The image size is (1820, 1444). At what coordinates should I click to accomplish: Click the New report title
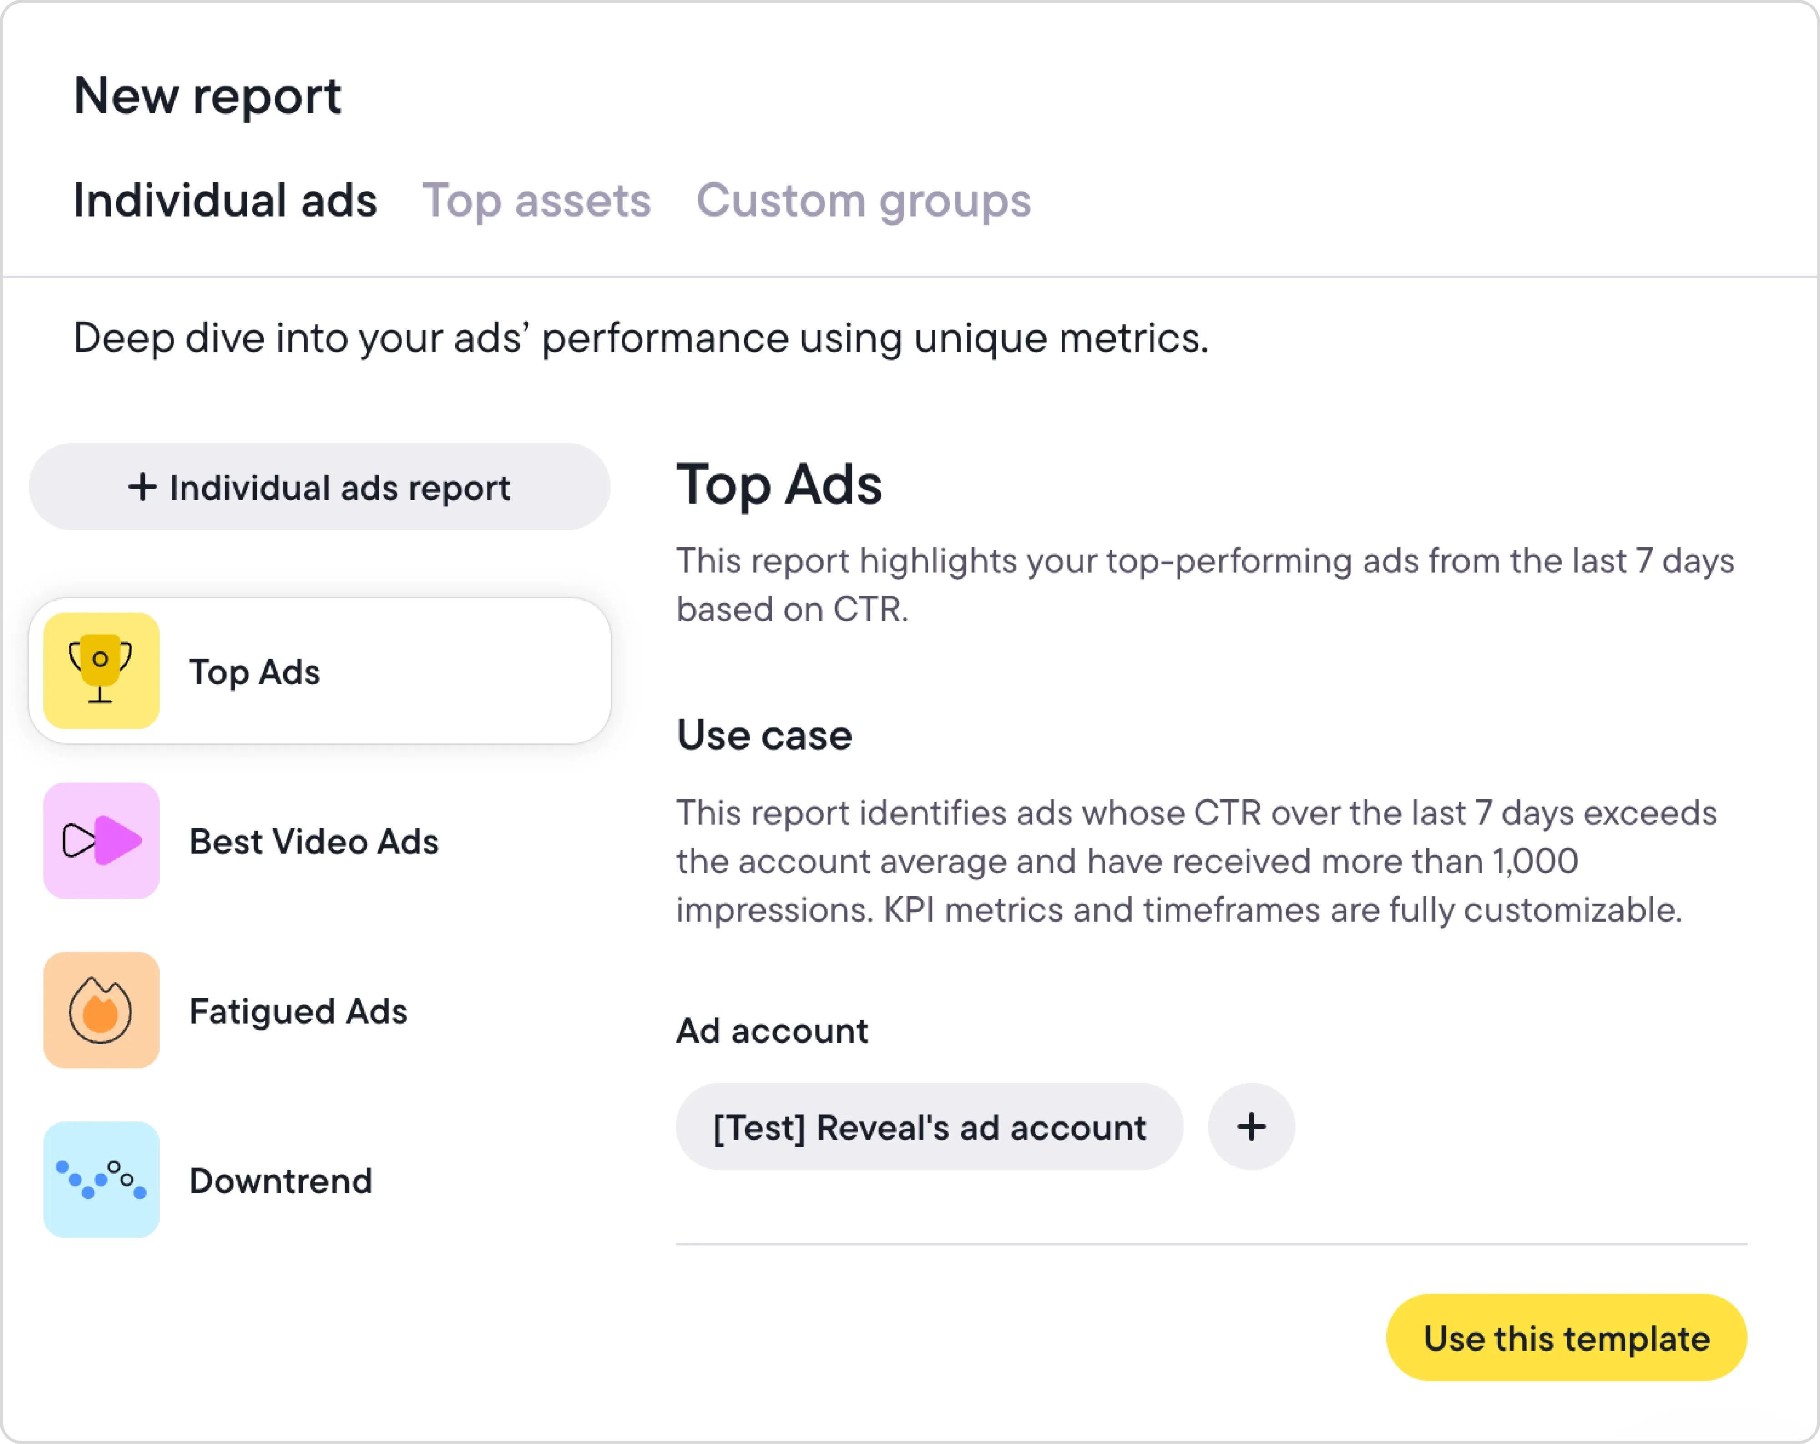(x=207, y=96)
